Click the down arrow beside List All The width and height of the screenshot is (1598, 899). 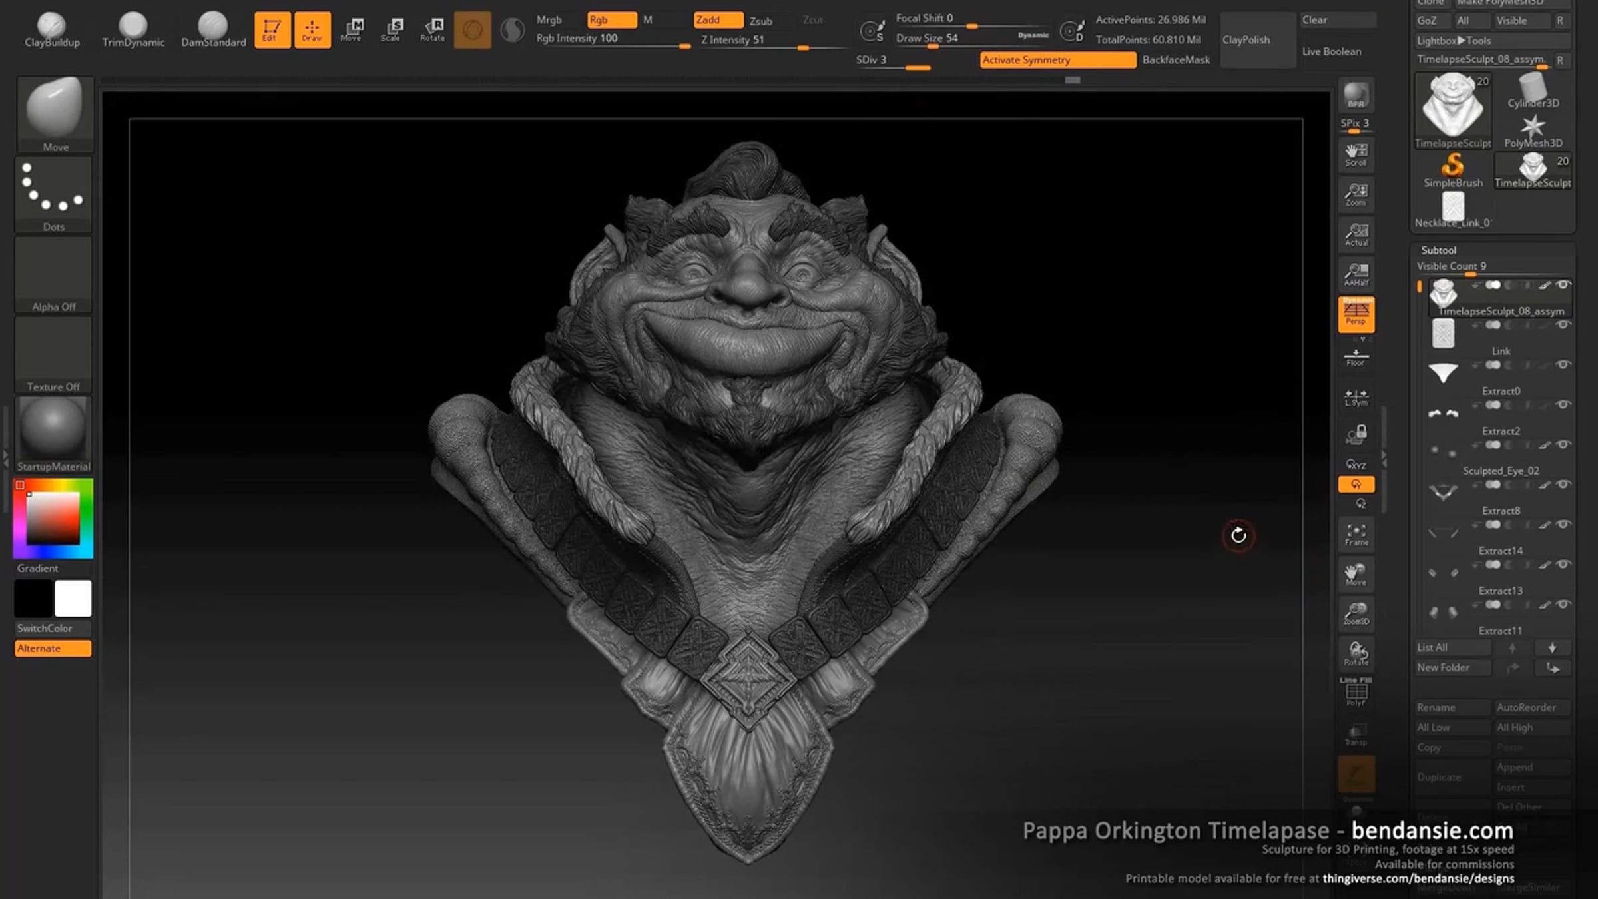point(1553,647)
